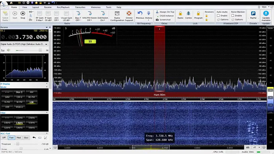Click the home icon in quick access bar
Screen dimensions: 274x154
pos(11,3)
